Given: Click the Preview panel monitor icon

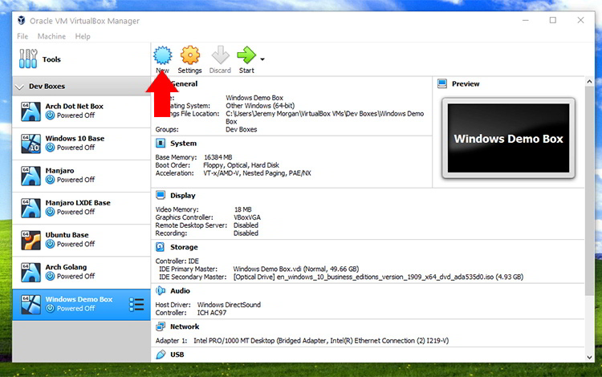Looking at the screenshot, I should pyautogui.click(x=442, y=83).
